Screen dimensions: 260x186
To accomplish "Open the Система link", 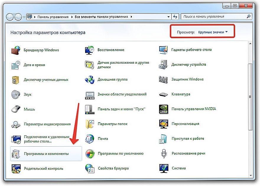I will (x=179, y=168).
